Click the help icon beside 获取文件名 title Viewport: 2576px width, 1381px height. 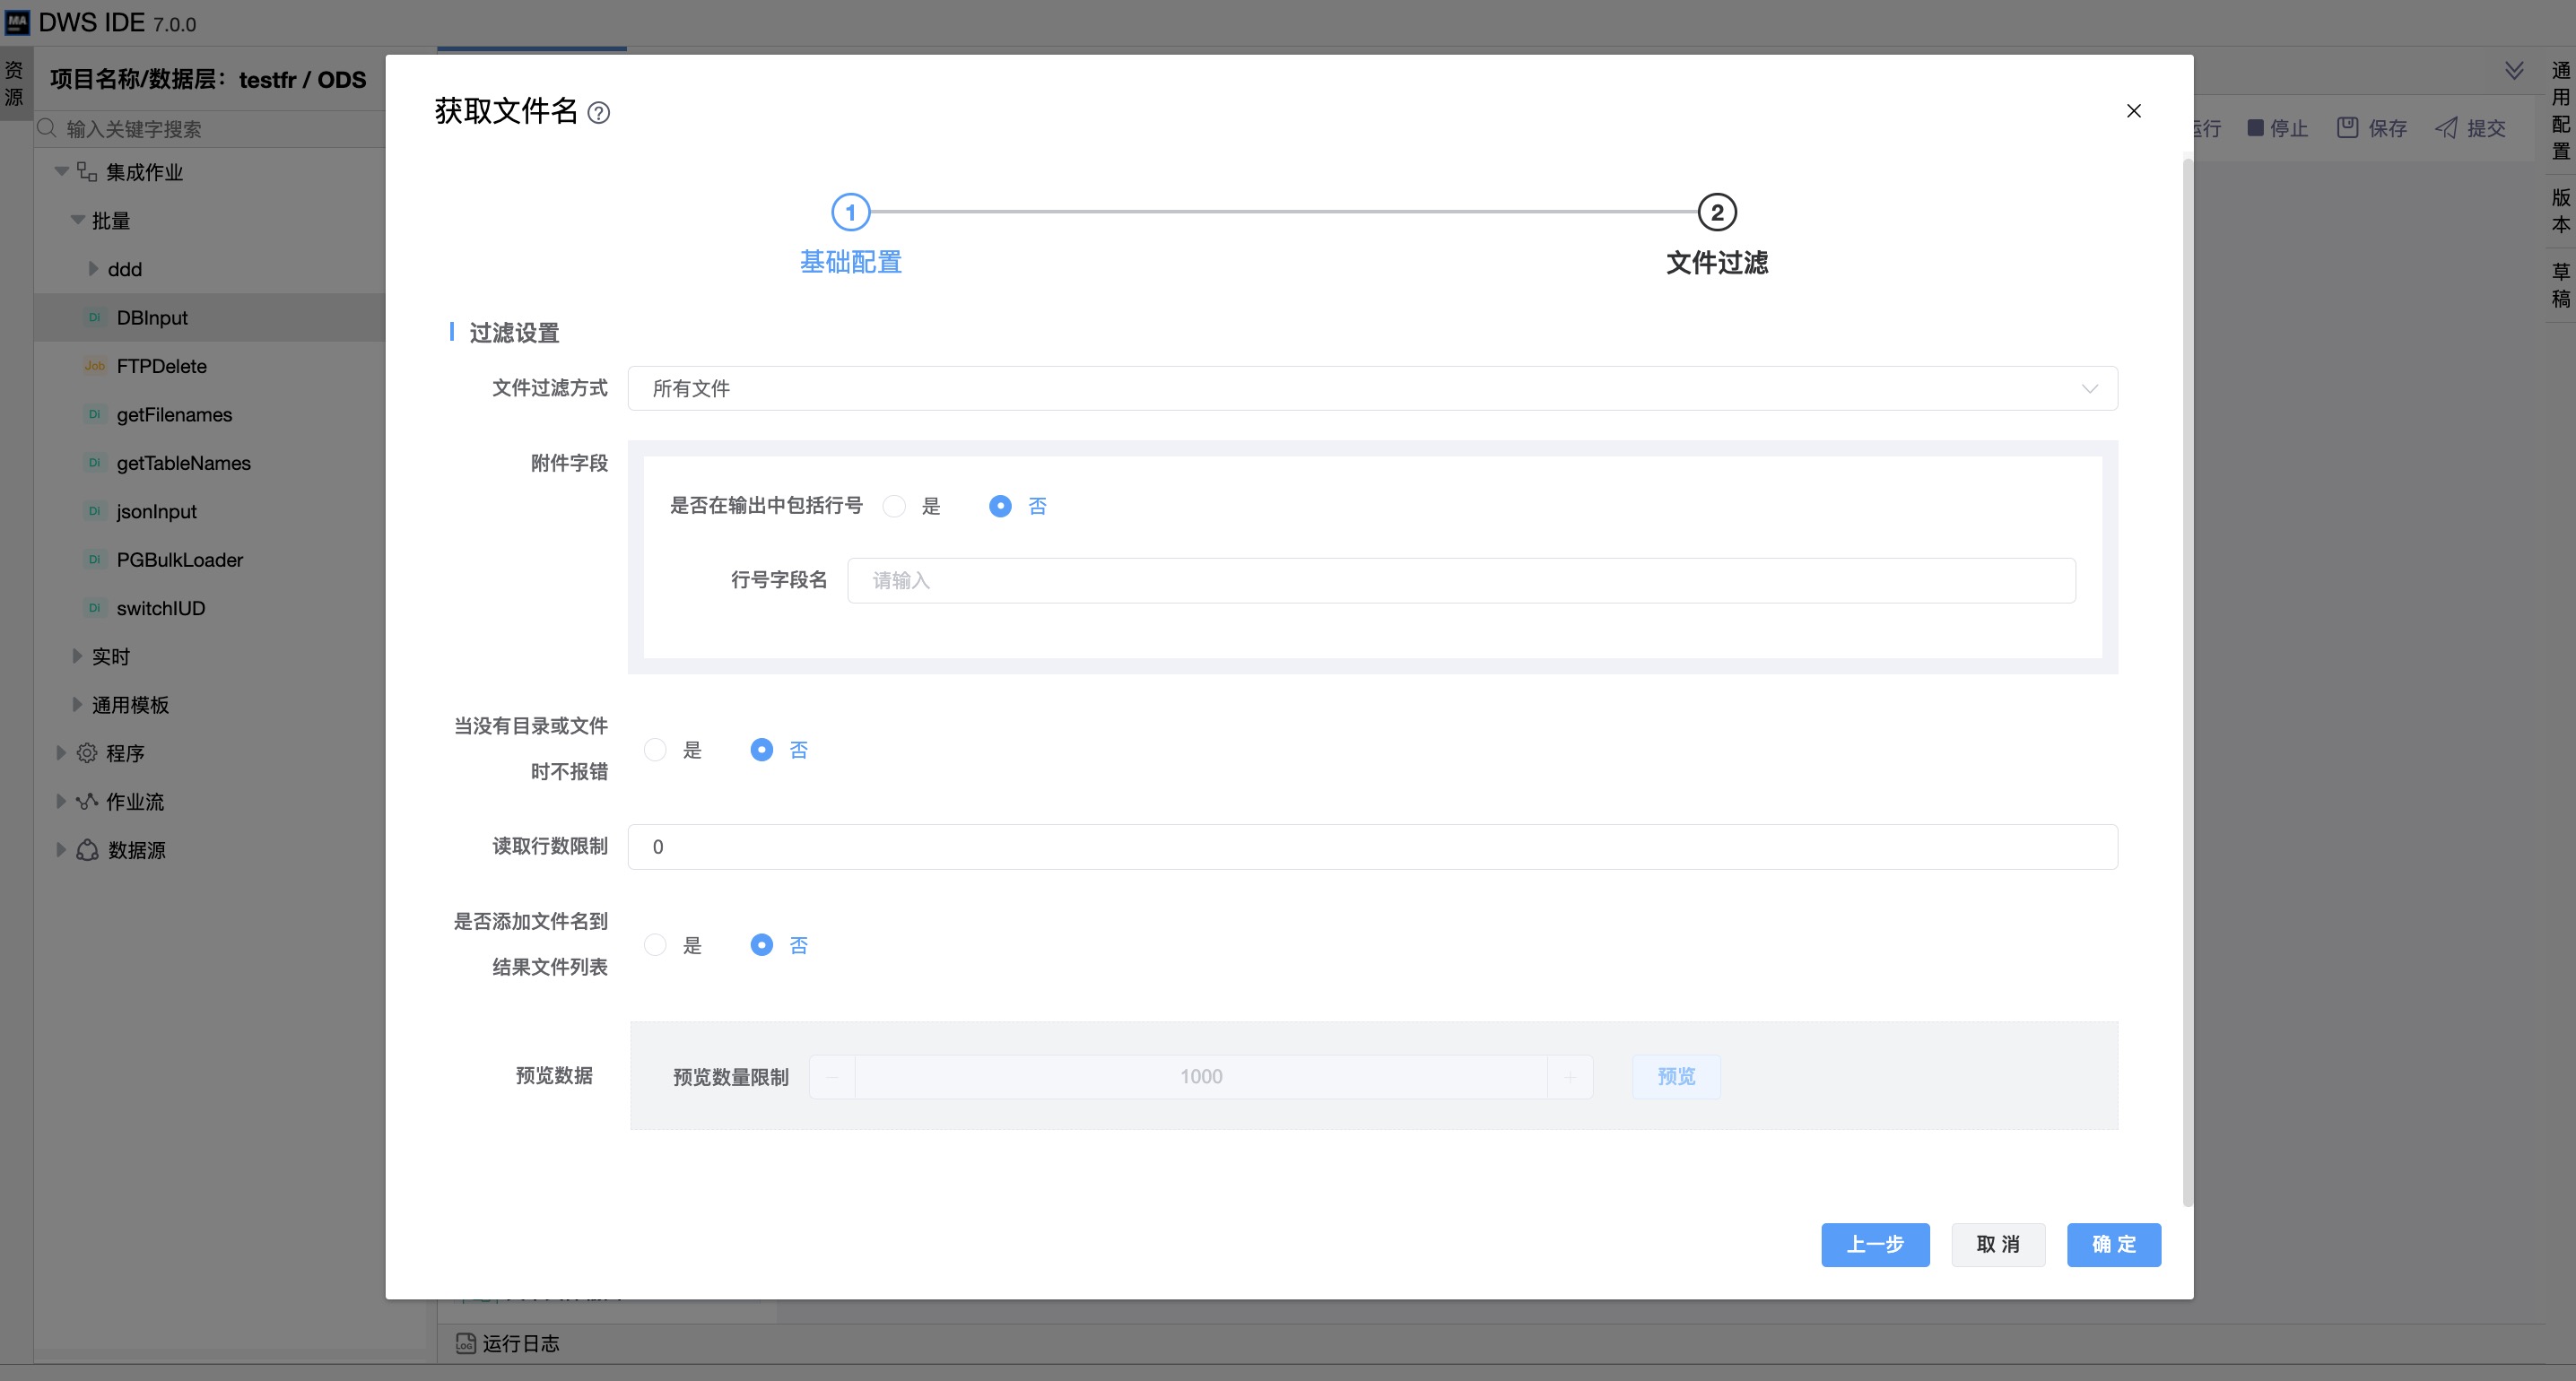coord(598,113)
